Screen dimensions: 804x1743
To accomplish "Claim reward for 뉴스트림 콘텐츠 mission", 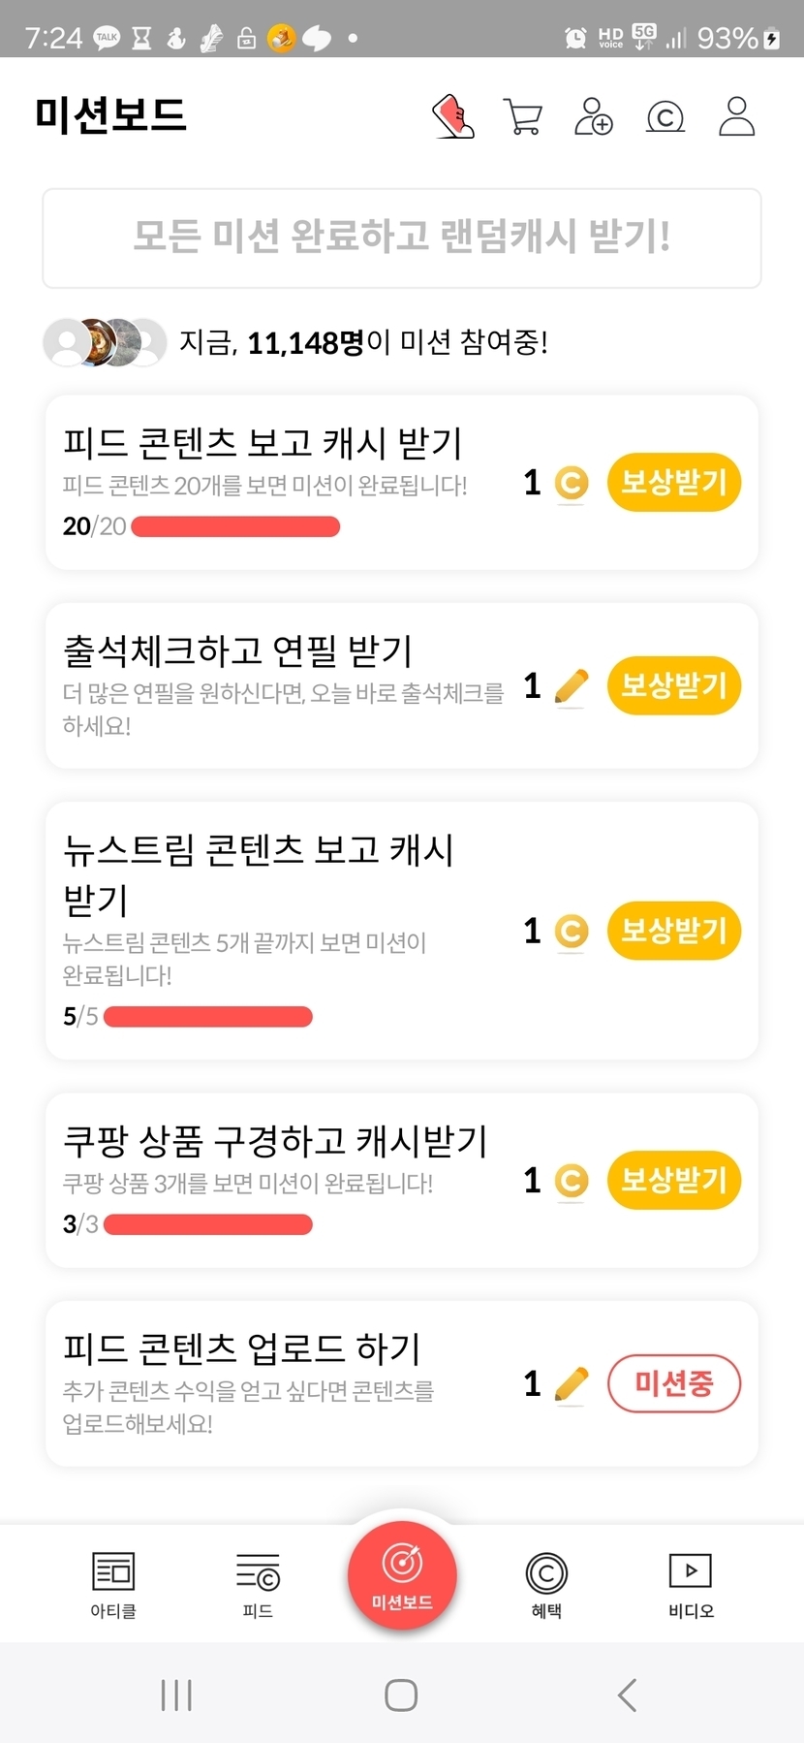I will (673, 931).
